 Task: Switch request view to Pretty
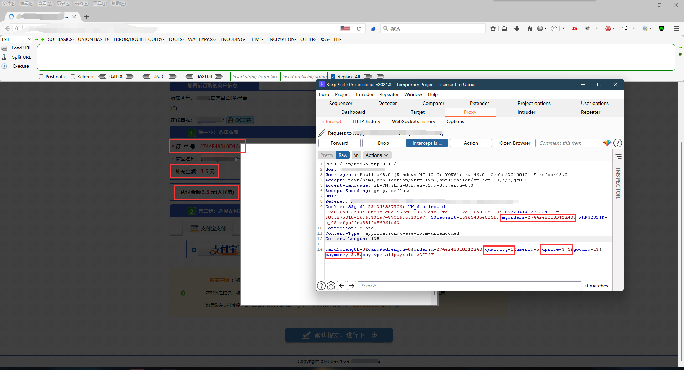[327, 155]
